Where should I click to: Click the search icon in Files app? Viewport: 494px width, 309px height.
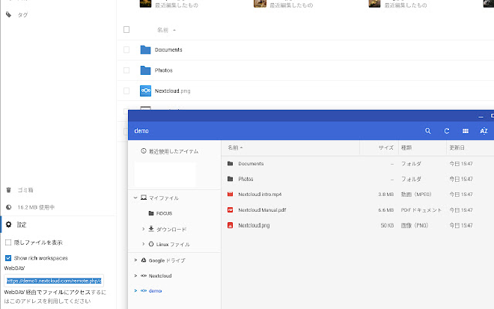point(428,131)
